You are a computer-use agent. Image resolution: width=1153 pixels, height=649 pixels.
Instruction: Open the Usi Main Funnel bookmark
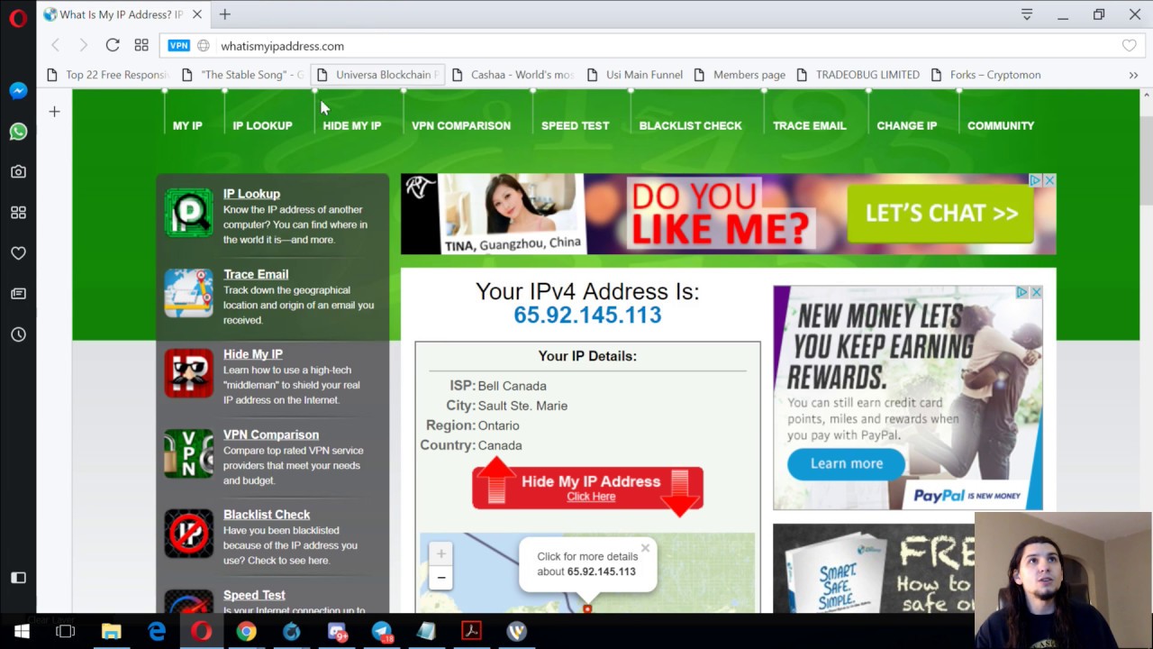pyautogui.click(x=635, y=75)
